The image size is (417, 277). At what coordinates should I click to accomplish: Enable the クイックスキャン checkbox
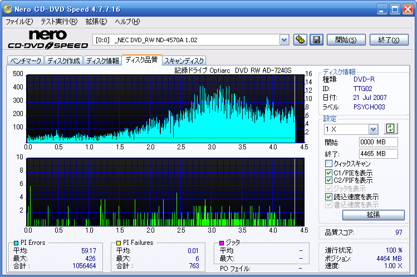pyautogui.click(x=328, y=163)
